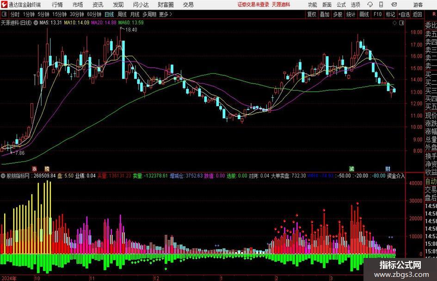Click the 返回 back button
This screenshot has width=437, height=281.
[x=417, y=14]
